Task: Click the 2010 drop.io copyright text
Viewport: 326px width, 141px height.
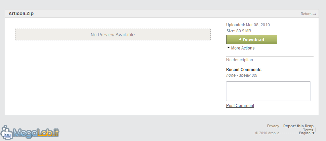Action: (x=267, y=133)
